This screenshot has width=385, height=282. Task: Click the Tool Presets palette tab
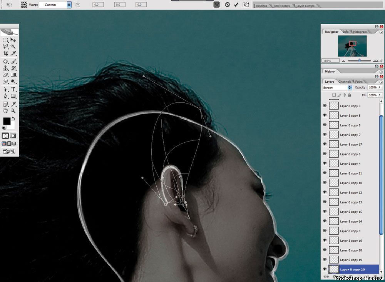pos(281,6)
